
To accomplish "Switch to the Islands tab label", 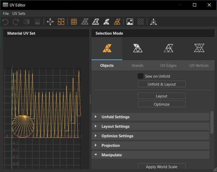I will point(138,65).
